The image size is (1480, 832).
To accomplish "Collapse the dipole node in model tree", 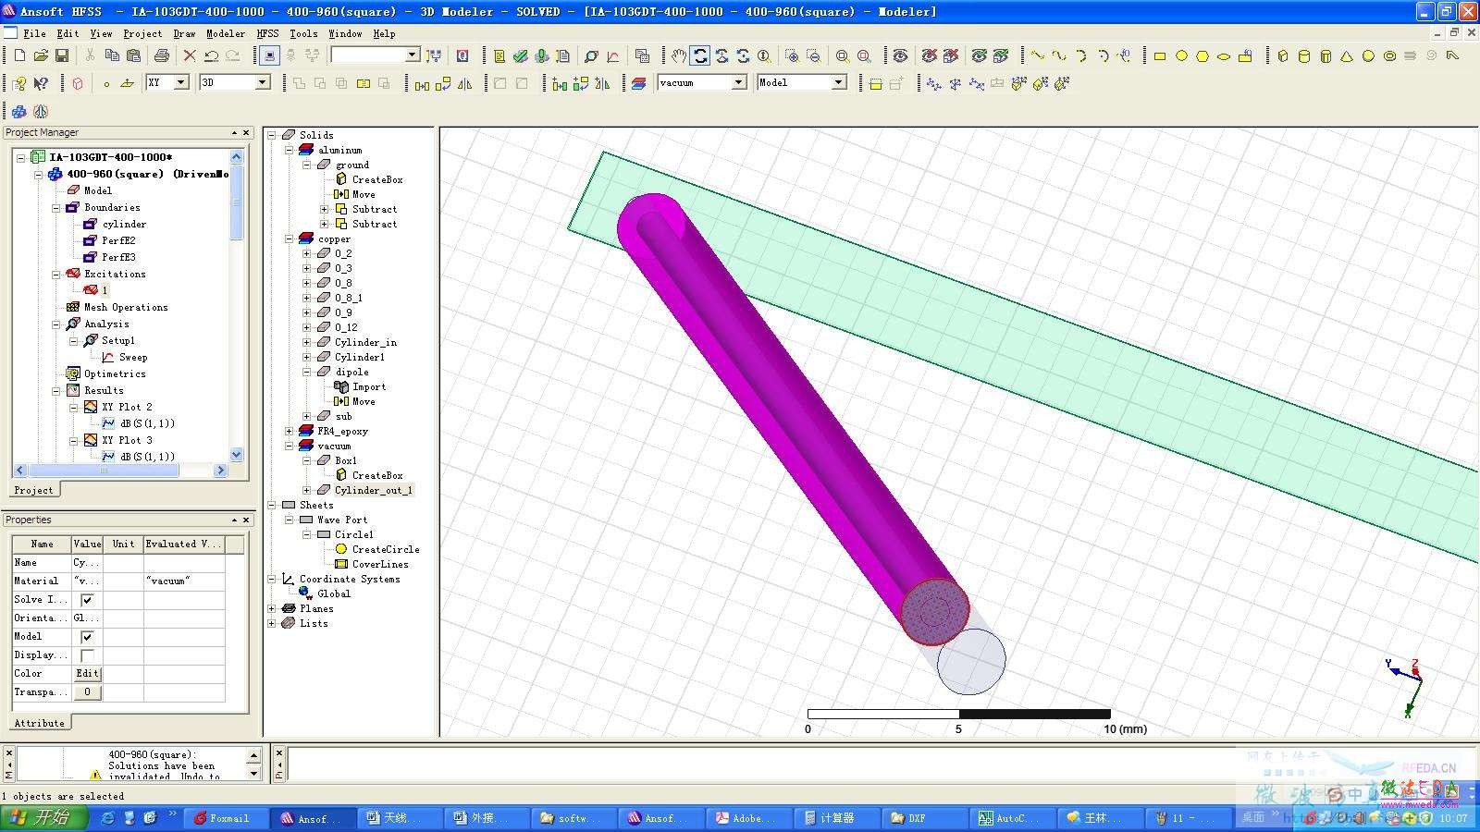I will click(x=307, y=372).
